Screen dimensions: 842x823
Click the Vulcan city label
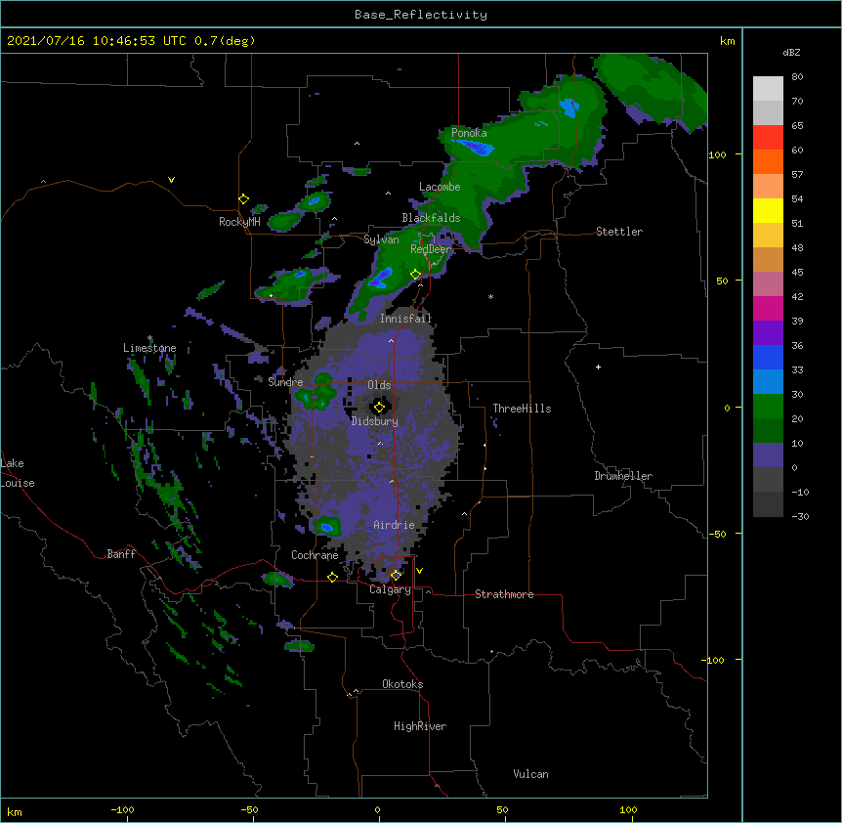point(530,774)
